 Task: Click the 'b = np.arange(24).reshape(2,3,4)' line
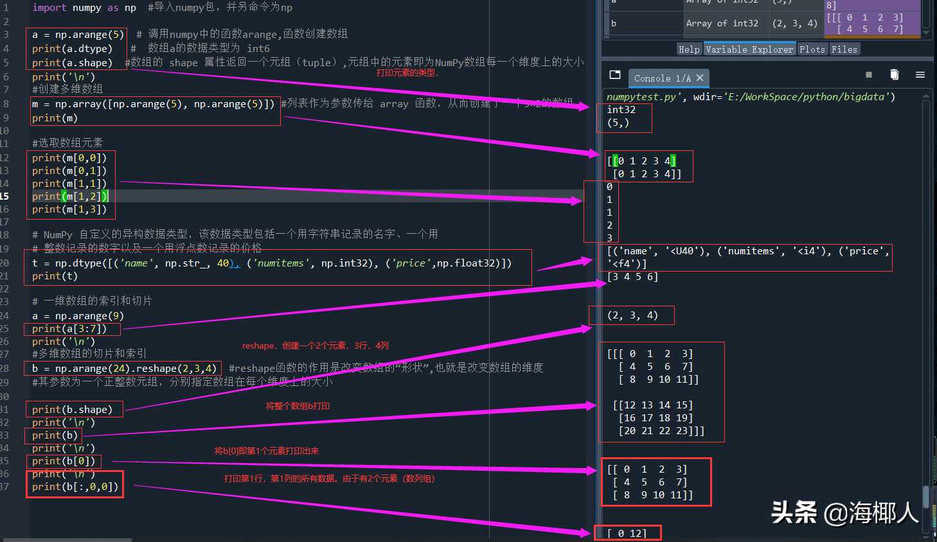[x=125, y=368]
